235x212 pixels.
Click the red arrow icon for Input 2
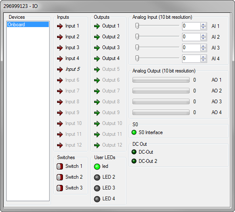pos(60,37)
